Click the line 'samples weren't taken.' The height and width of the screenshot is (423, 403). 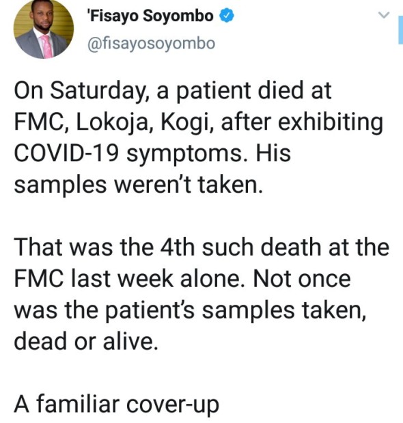point(138,185)
